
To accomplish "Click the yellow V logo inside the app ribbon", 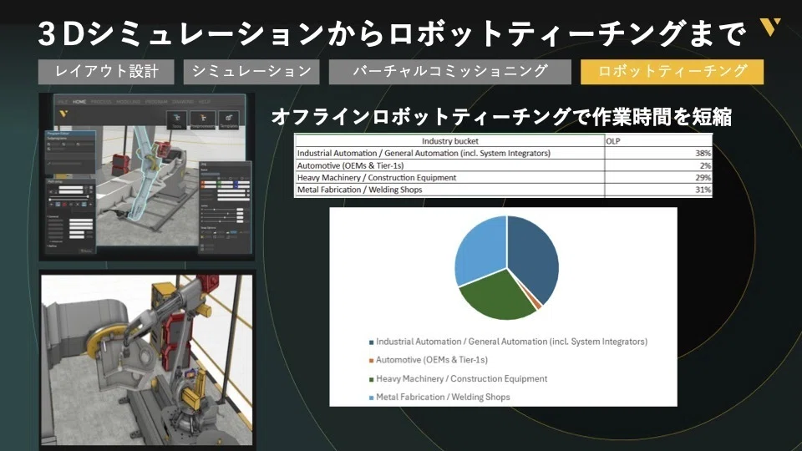I will pos(63,114).
